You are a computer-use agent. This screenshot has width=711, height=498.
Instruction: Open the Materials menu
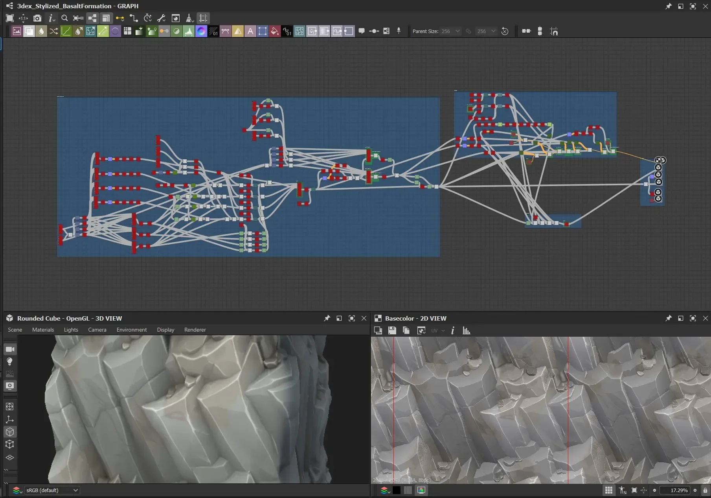[x=43, y=330]
